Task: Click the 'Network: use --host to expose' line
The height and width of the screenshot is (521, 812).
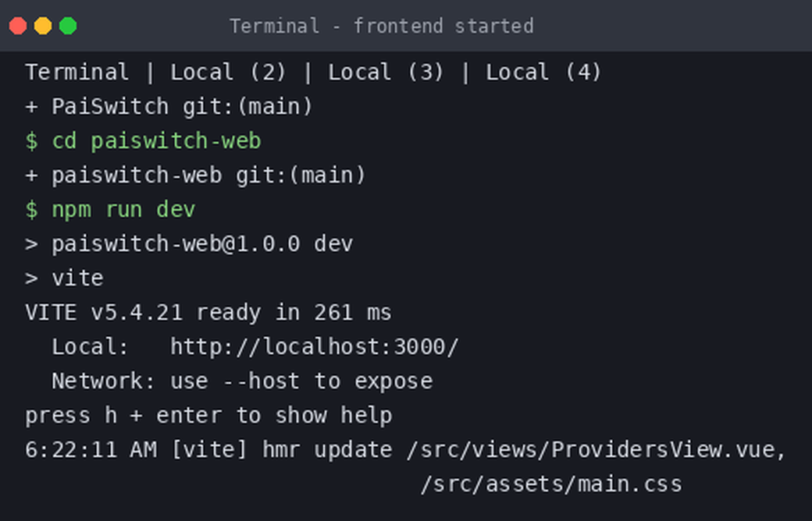Action: (x=242, y=381)
